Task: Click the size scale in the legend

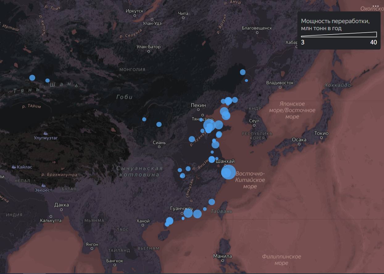Action: point(339,34)
